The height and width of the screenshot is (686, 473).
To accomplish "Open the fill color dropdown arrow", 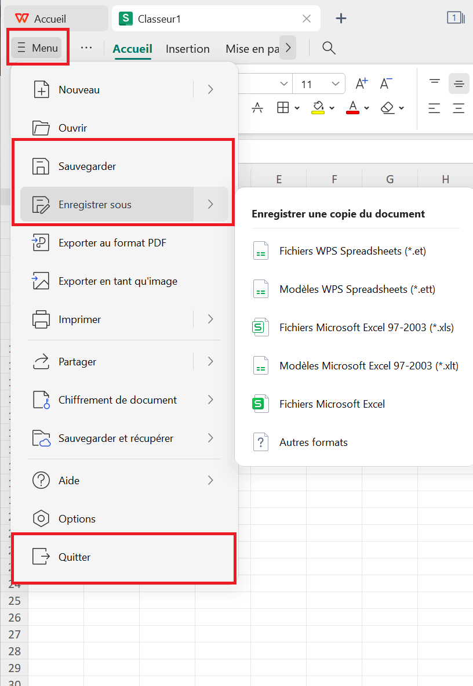I will [x=332, y=108].
